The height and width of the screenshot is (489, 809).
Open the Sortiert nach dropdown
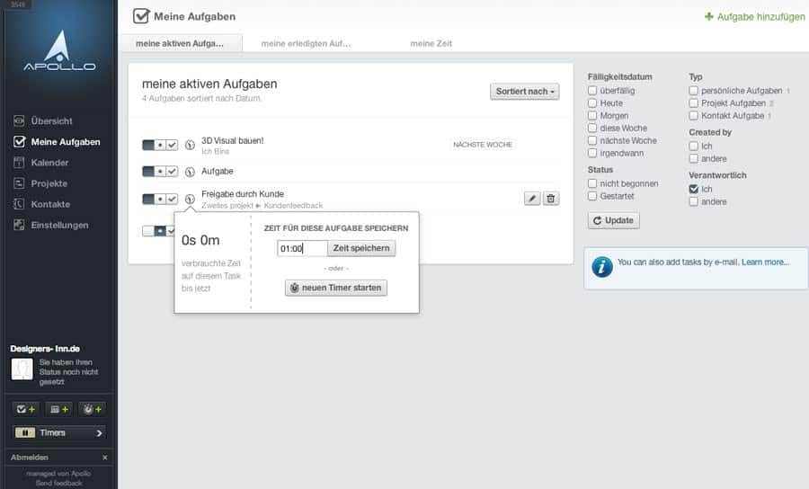(525, 92)
